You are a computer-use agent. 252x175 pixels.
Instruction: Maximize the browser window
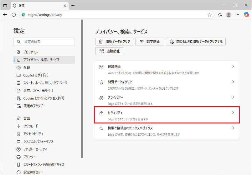click(x=235, y=5)
